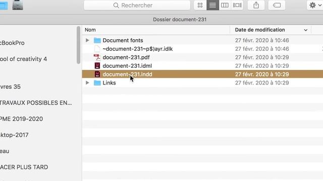Switch to gallery view
The height and width of the screenshot is (181, 323).
point(237,5)
